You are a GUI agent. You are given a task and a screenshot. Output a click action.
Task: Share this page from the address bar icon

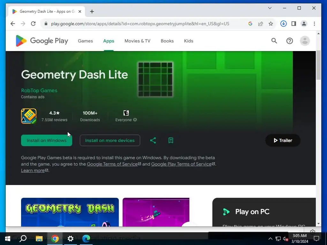point(261,24)
